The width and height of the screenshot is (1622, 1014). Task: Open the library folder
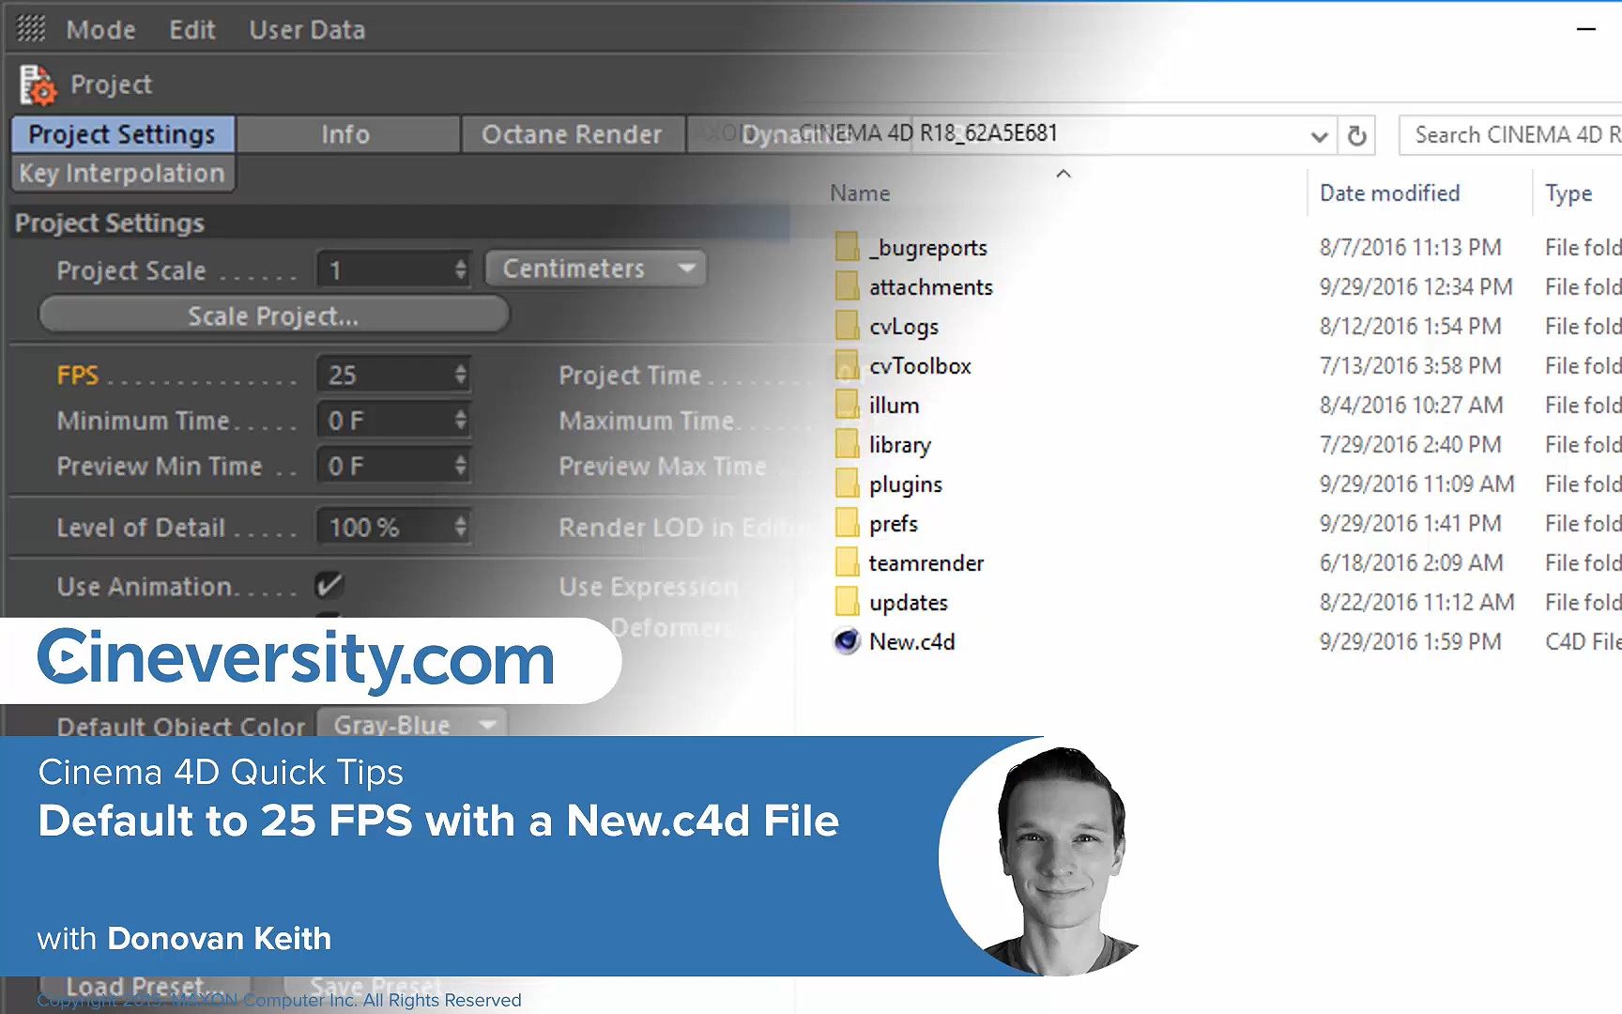click(899, 444)
